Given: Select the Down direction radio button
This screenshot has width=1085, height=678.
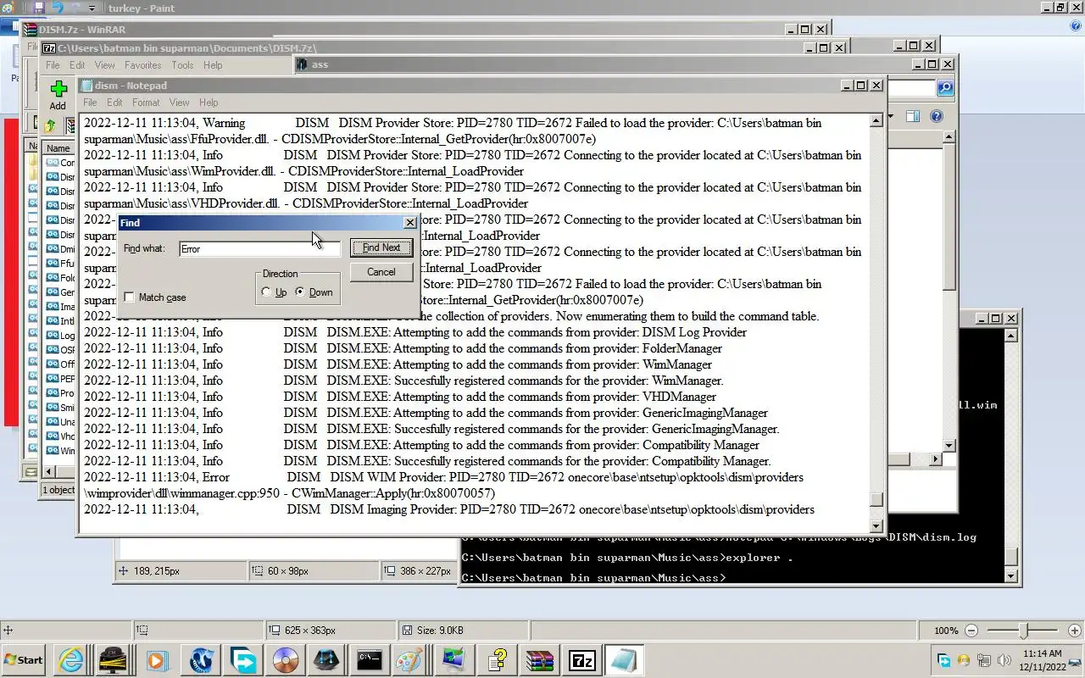Looking at the screenshot, I should tap(300, 292).
